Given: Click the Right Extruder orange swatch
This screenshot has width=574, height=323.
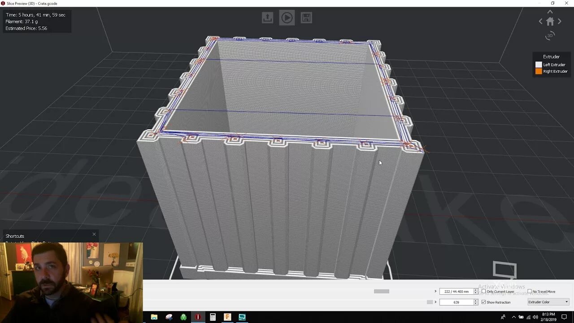Looking at the screenshot, I should pyautogui.click(x=539, y=71).
